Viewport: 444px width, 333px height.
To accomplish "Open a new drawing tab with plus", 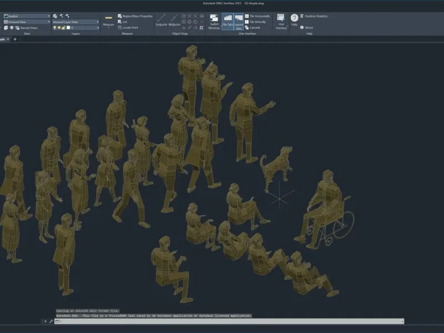I will (15, 39).
